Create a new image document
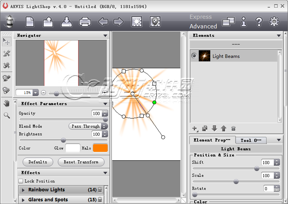 click(30, 22)
